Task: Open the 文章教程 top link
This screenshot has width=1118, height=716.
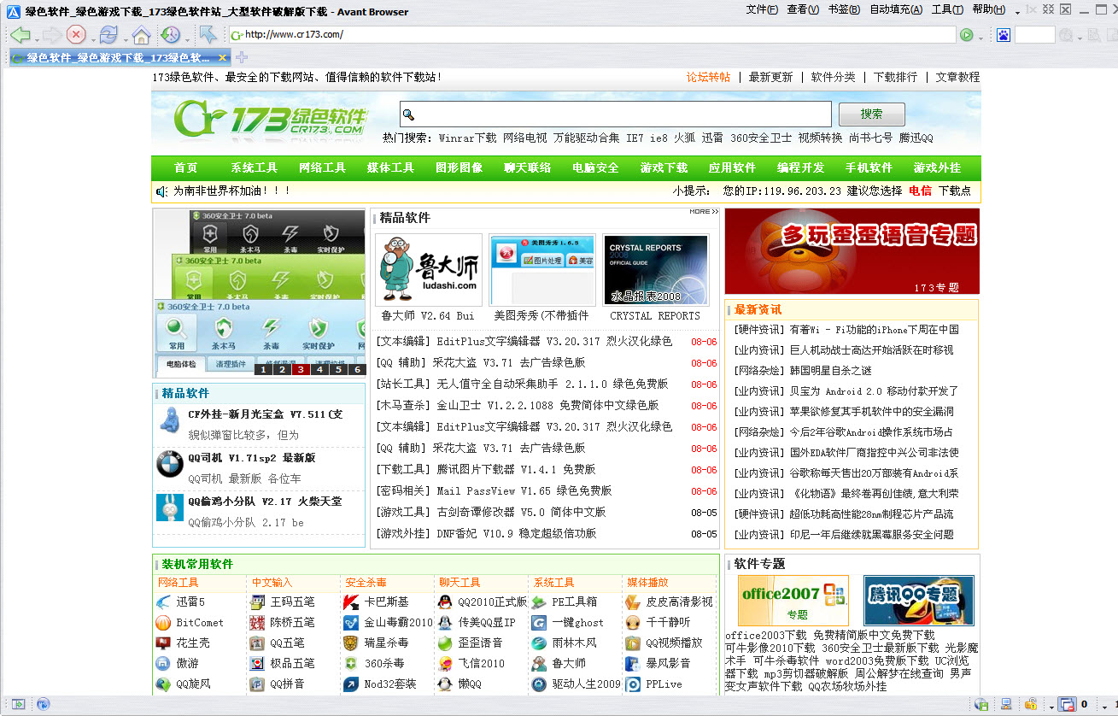Action: point(957,77)
